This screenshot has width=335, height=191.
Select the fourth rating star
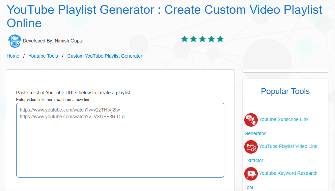pyautogui.click(x=212, y=39)
